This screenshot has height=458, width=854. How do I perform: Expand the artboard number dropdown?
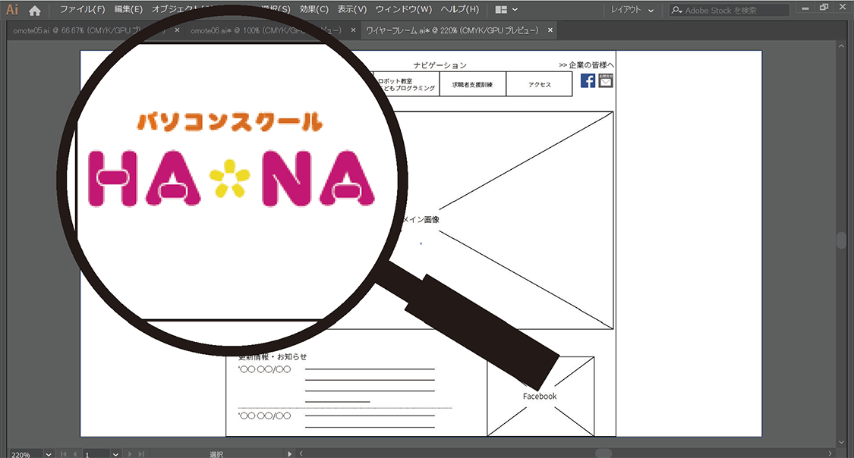pos(115,453)
